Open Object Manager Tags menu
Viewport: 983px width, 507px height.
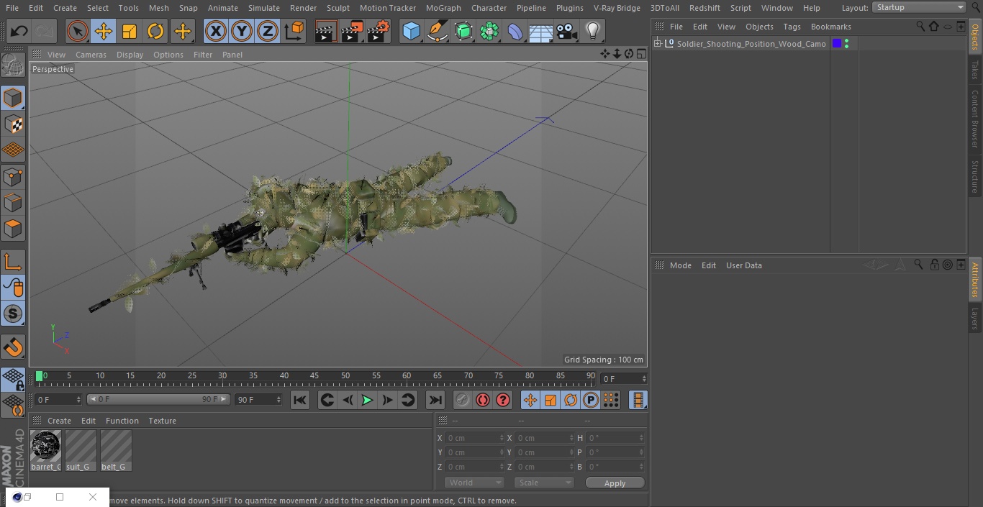point(792,27)
